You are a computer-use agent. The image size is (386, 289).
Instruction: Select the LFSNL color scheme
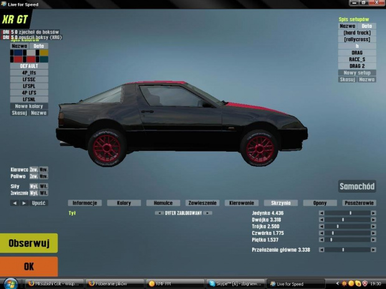pyautogui.click(x=29, y=99)
